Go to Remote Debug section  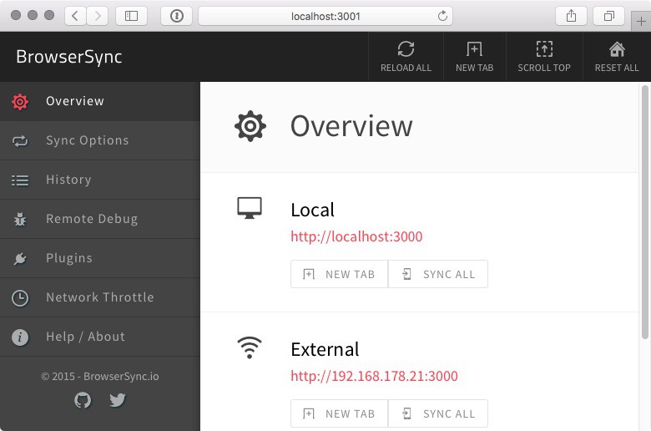(x=92, y=219)
